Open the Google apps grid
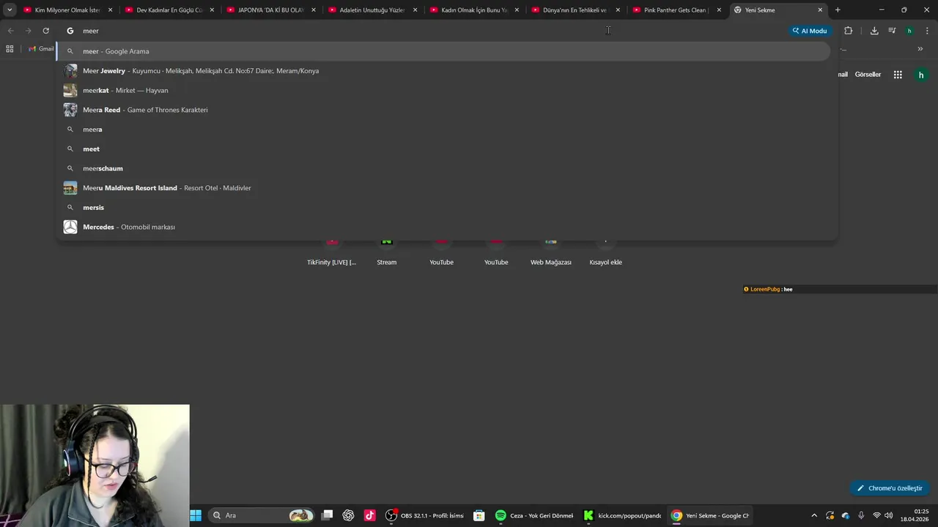Viewport: 938px width, 527px height. pyautogui.click(x=898, y=75)
